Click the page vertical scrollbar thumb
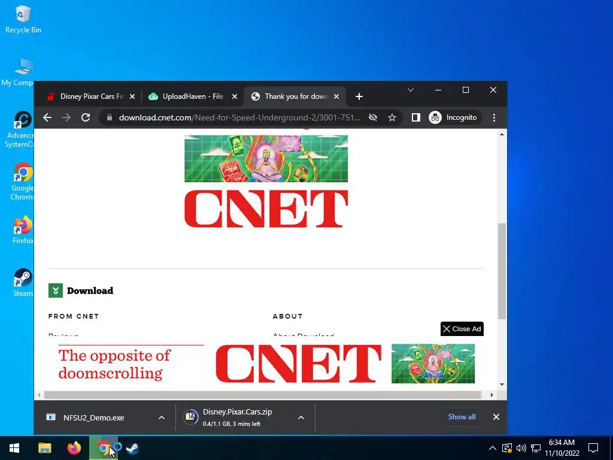This screenshot has width=613, height=460. tap(502, 271)
